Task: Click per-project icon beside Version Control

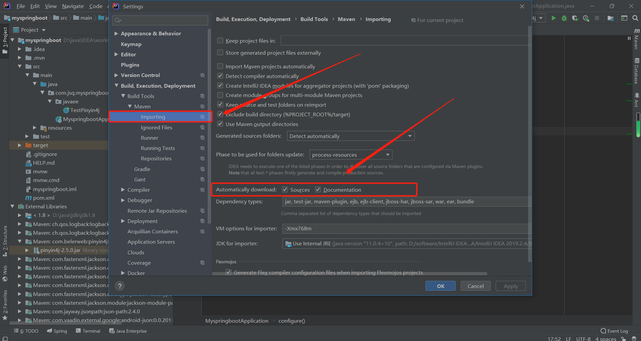Action: (x=202, y=75)
